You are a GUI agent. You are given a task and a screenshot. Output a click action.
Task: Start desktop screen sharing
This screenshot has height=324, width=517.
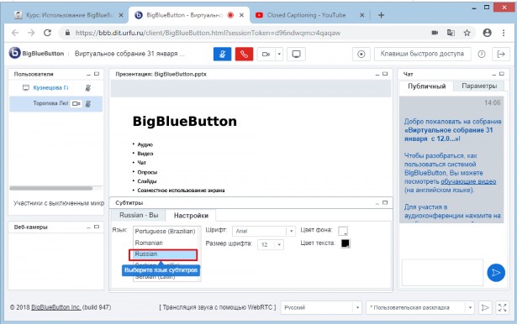[x=296, y=54]
